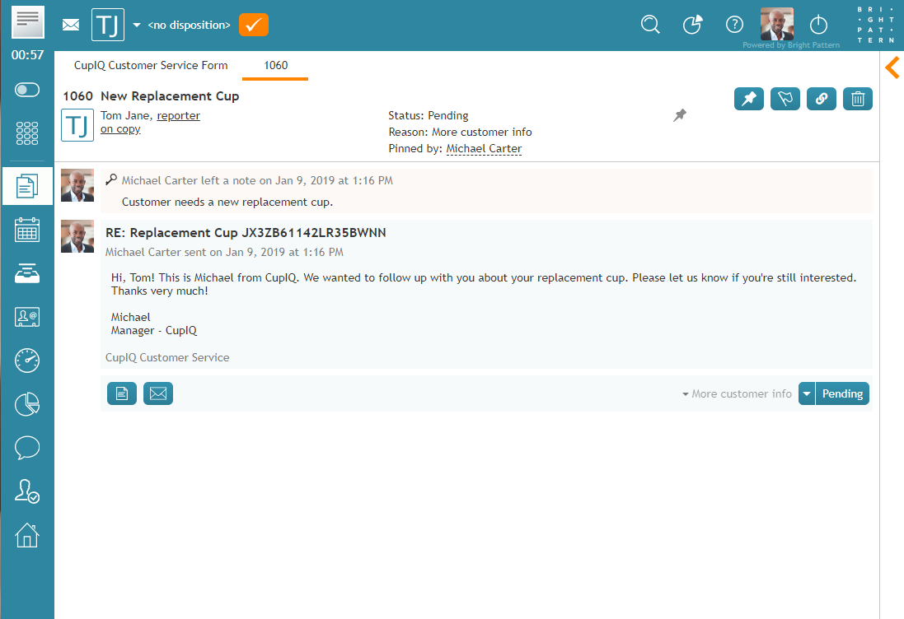Click Michael Carter's photo beside the email
The width and height of the screenshot is (904, 619).
coord(77,236)
